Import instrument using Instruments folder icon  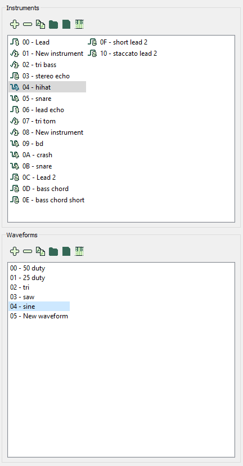53,24
